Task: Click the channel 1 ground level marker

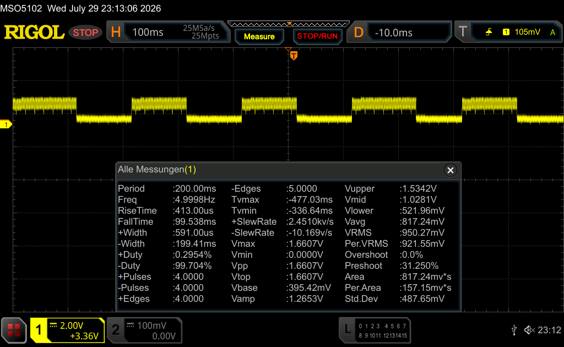Action: click(x=6, y=124)
